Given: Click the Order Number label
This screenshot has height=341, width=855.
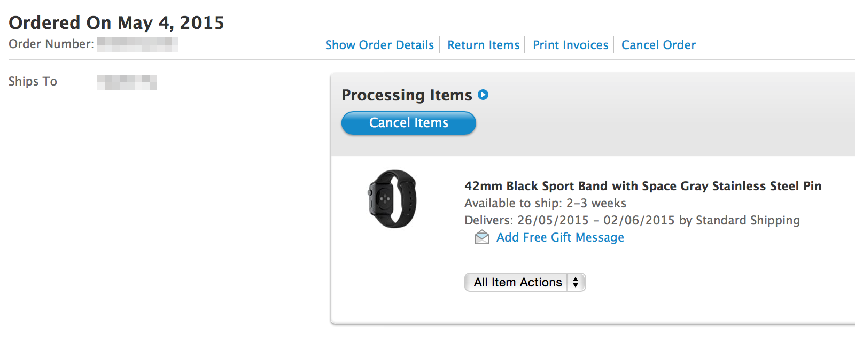Looking at the screenshot, I should [x=51, y=44].
